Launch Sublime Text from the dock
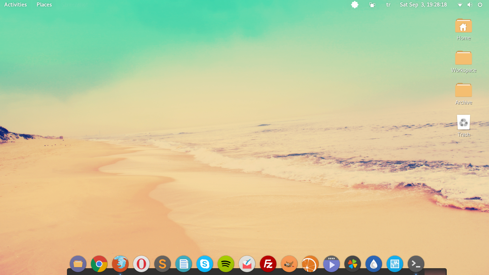 [163, 264]
